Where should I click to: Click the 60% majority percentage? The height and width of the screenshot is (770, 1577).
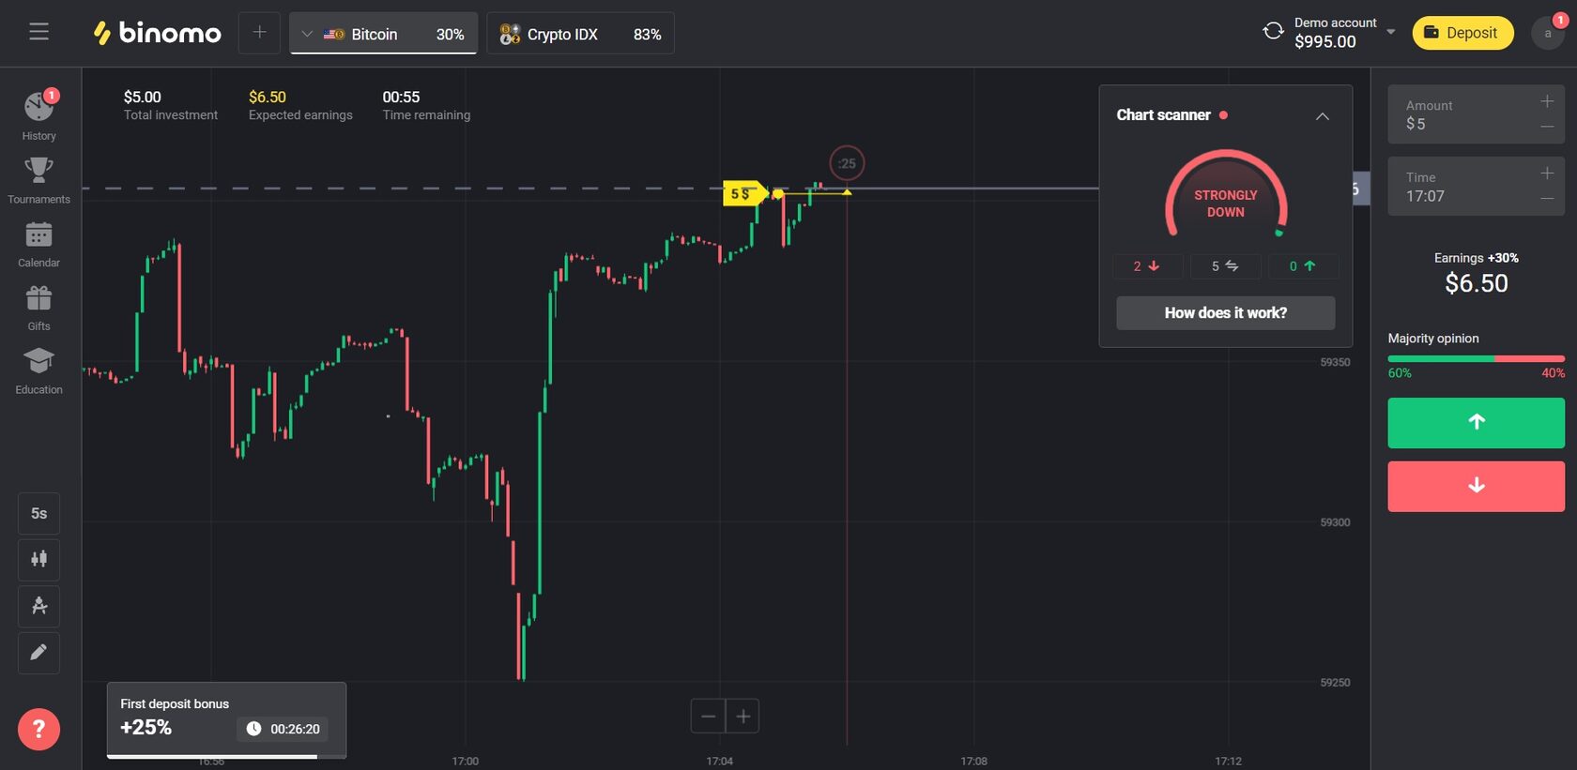(1400, 373)
